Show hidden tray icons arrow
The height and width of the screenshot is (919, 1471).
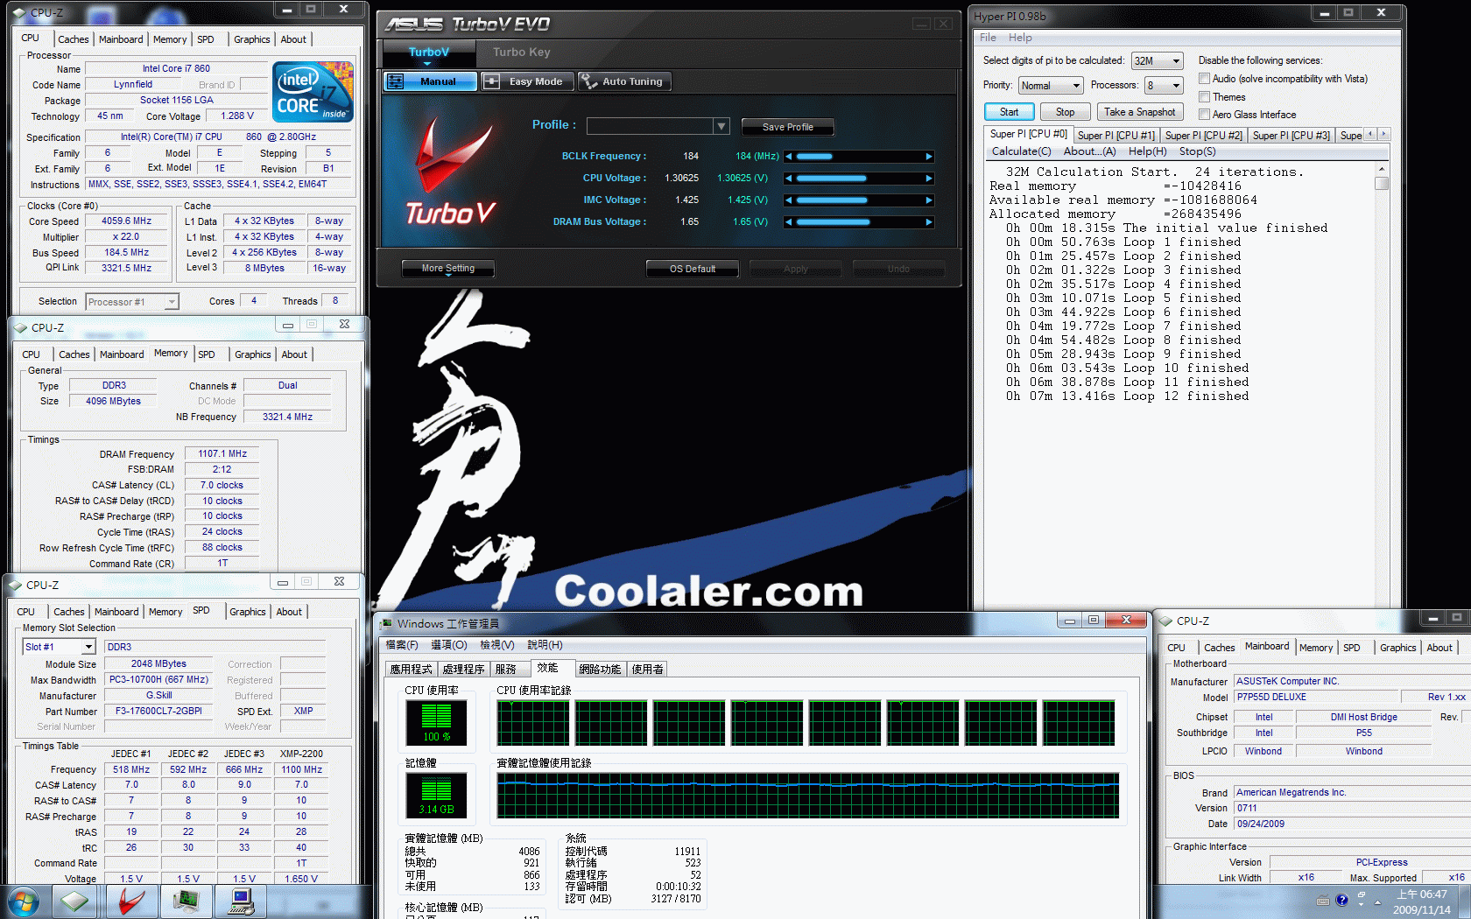(1377, 901)
